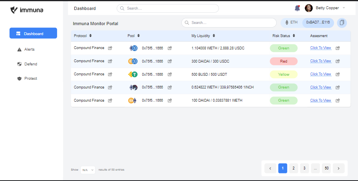This screenshot has height=181, width=358.
Task: Go to page 3 in pagination
Action: click(x=304, y=168)
